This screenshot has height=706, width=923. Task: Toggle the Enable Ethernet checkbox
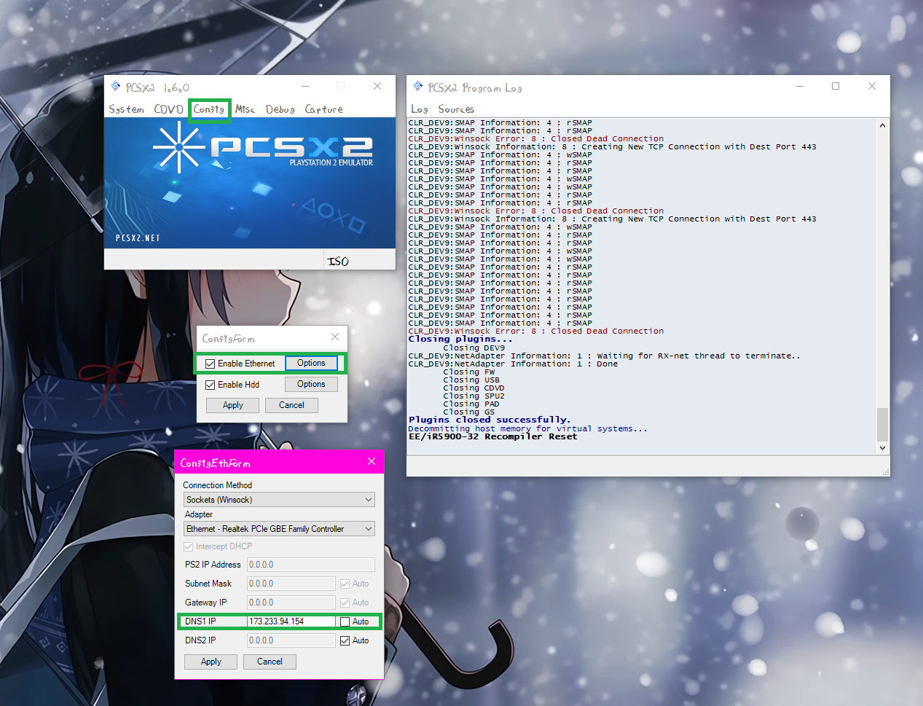click(x=211, y=364)
